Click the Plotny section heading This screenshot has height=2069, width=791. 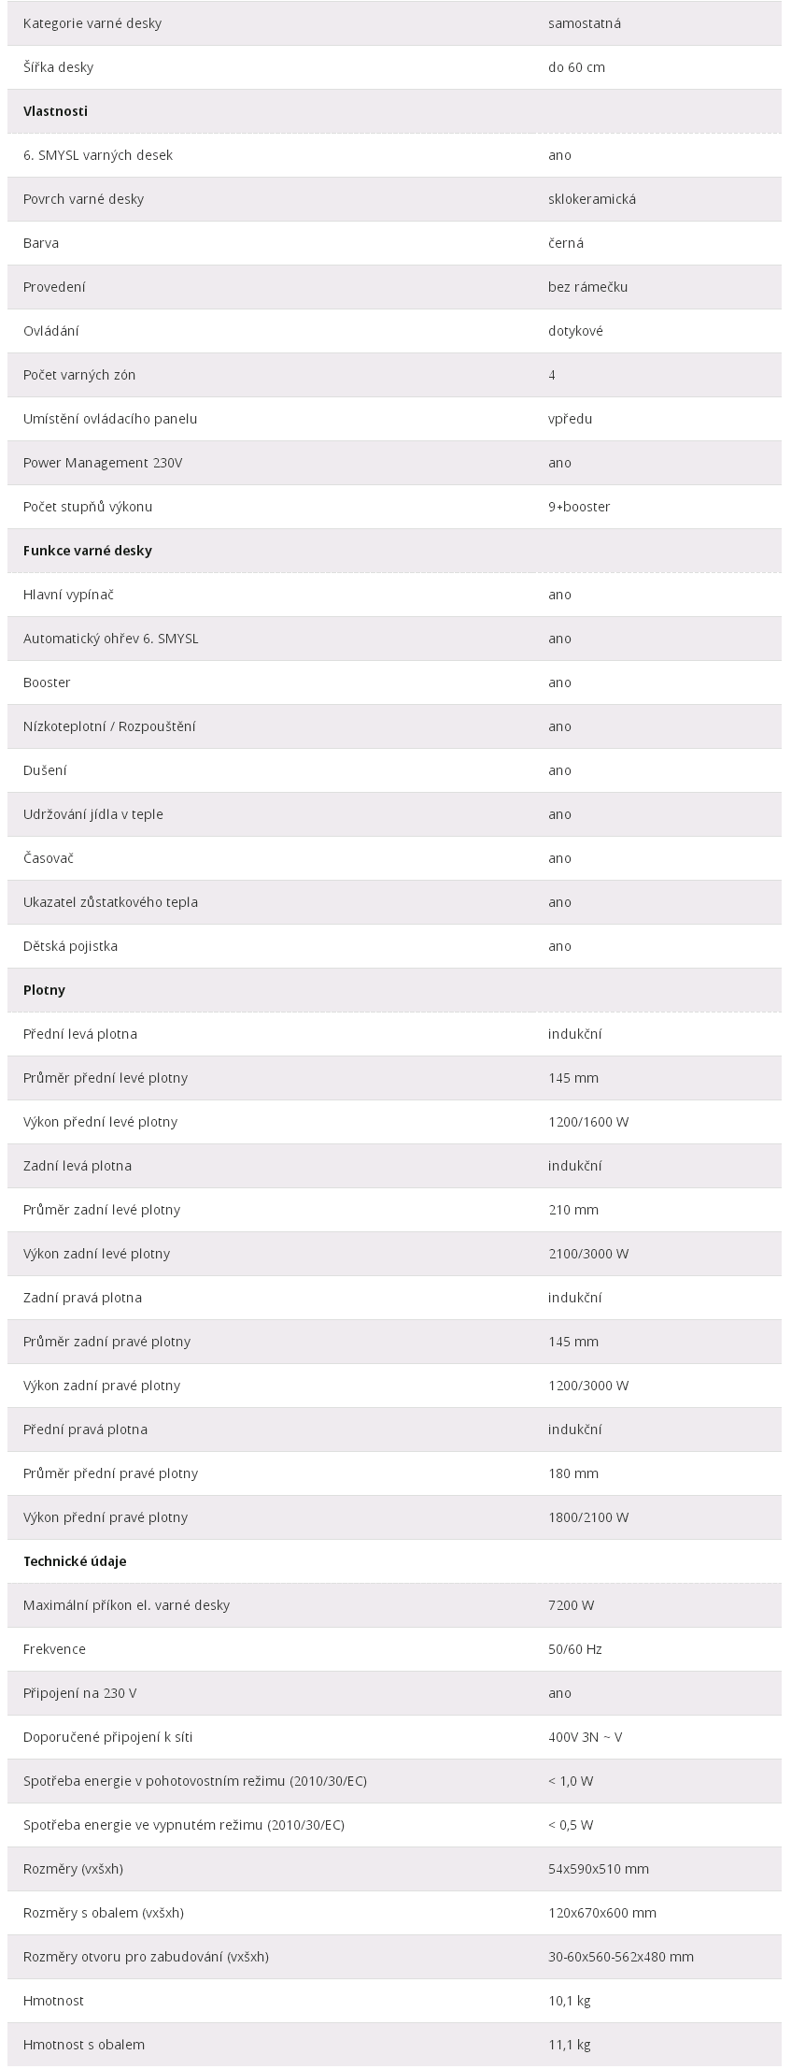(x=44, y=990)
